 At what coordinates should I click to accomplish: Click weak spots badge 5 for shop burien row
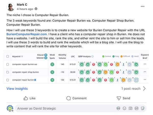click(x=52, y=72)
